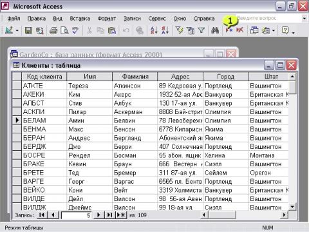Click the select-all box left of Код клиента

(x=17, y=77)
